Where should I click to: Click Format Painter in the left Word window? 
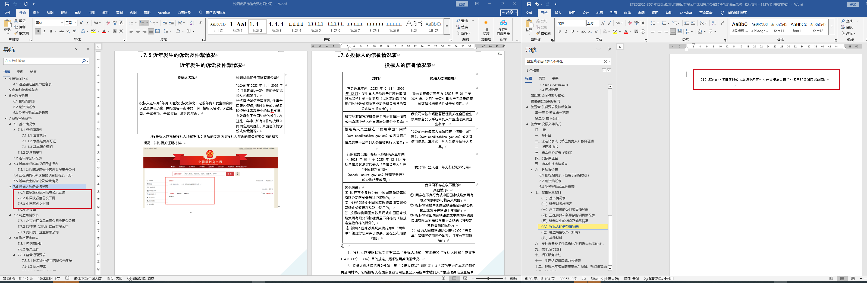click(x=21, y=33)
